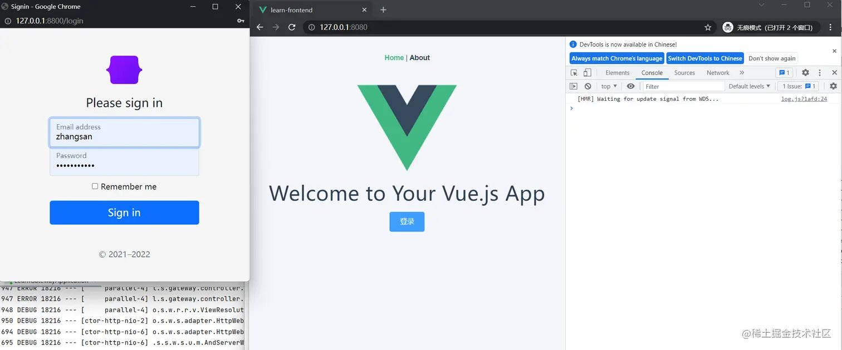Viewport: 842px width, 350px height.
Task: Click the 1 Issue button in console bar
Action: pyautogui.click(x=799, y=86)
